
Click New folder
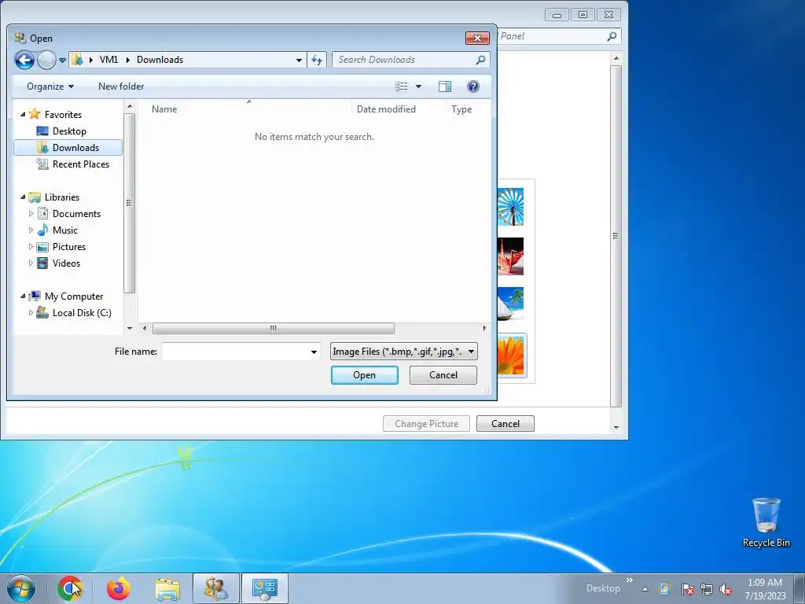click(121, 87)
